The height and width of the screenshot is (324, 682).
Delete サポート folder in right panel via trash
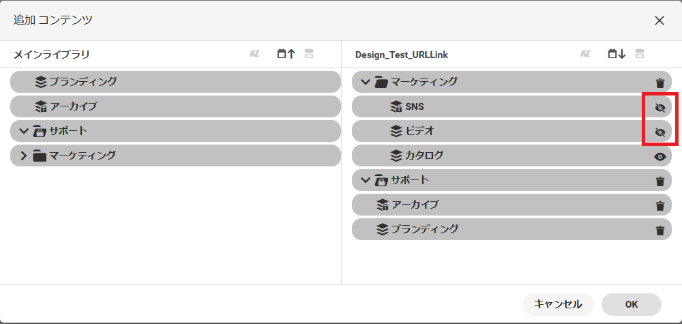point(659,181)
